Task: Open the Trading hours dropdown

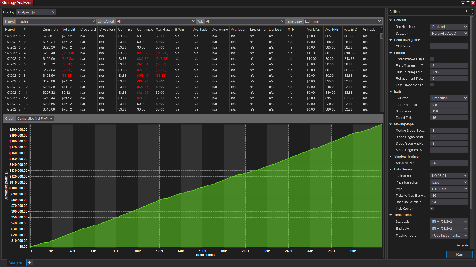Action: (x=449, y=235)
